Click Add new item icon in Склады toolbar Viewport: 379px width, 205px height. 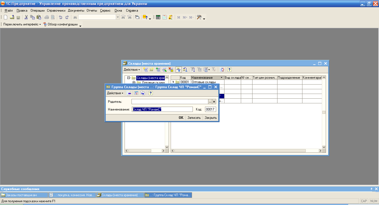[145, 70]
